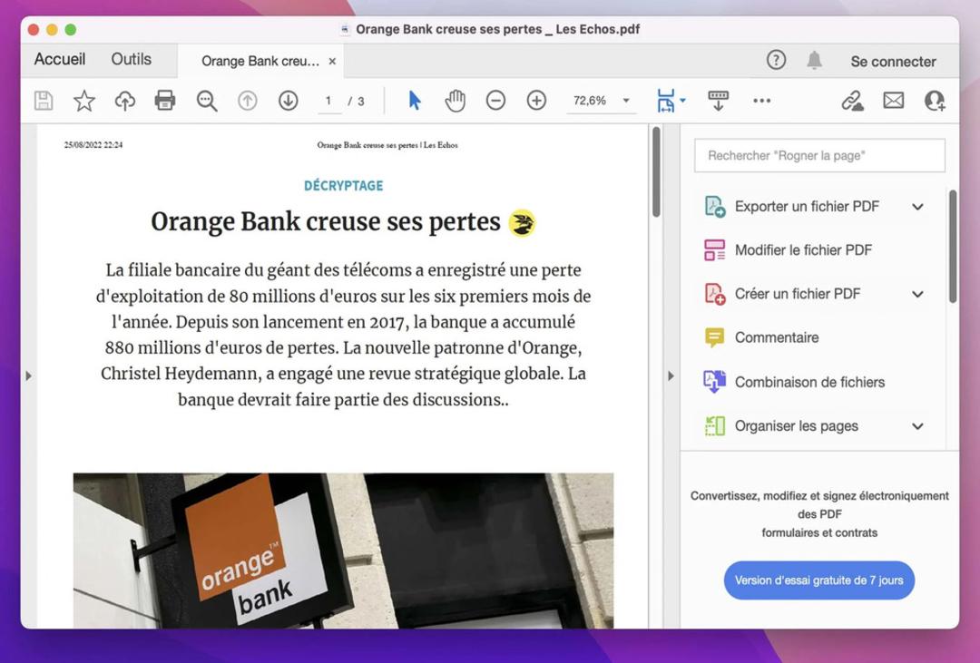Click the Organiser les pages icon
980x663 pixels.
(x=714, y=426)
